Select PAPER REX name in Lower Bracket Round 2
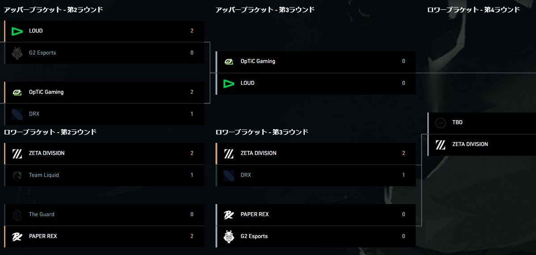 point(43,236)
